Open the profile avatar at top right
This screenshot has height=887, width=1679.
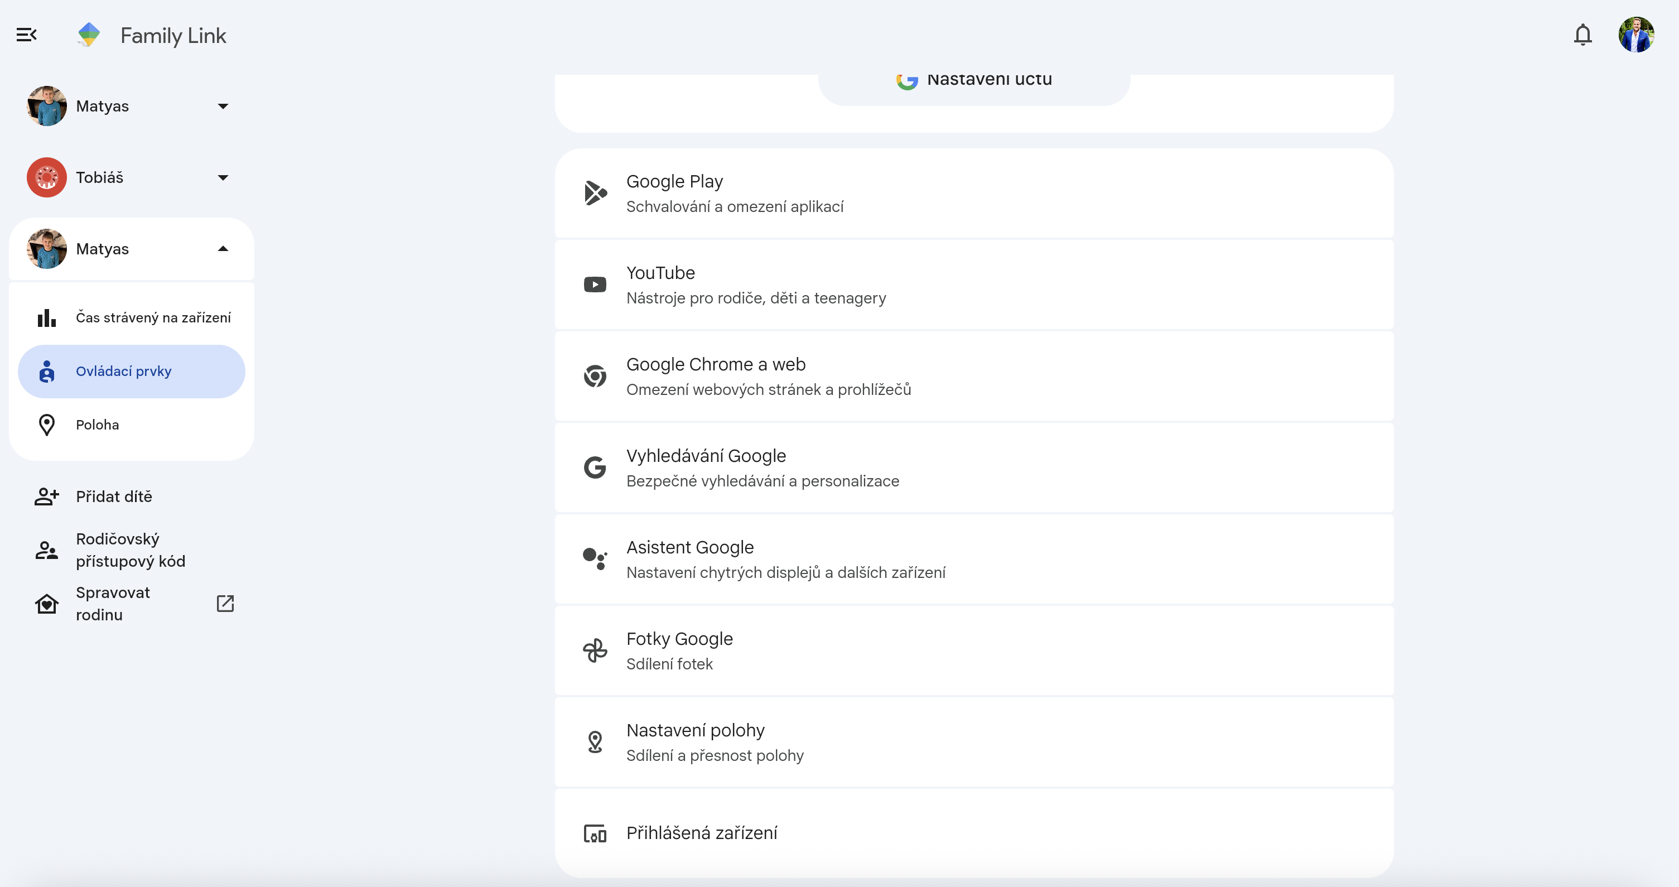pos(1635,35)
